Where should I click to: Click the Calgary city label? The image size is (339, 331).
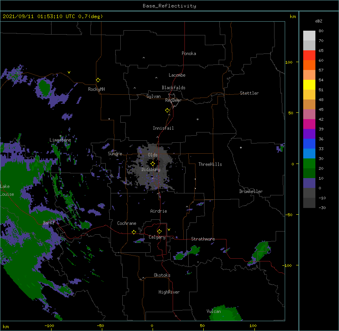(x=157, y=237)
